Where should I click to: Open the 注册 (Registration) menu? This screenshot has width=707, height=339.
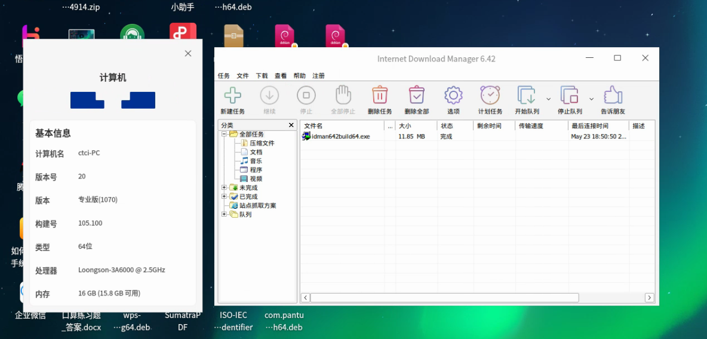[x=318, y=76]
